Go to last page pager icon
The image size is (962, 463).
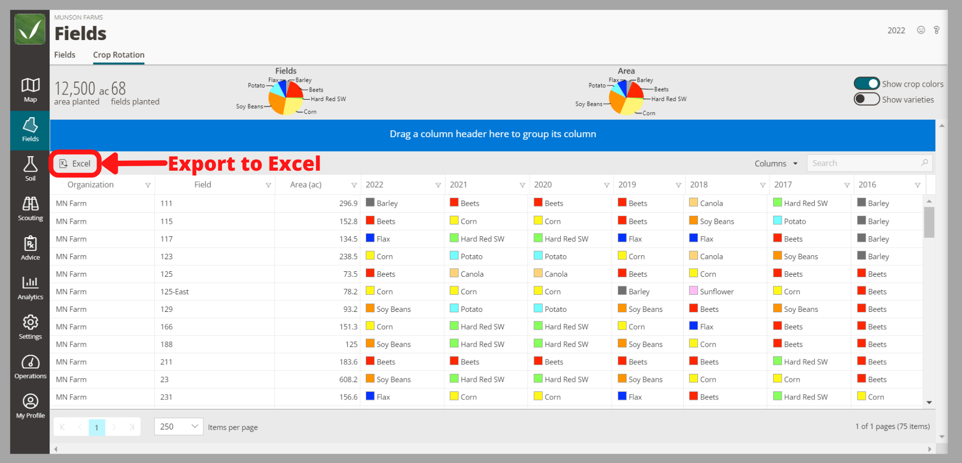132,427
